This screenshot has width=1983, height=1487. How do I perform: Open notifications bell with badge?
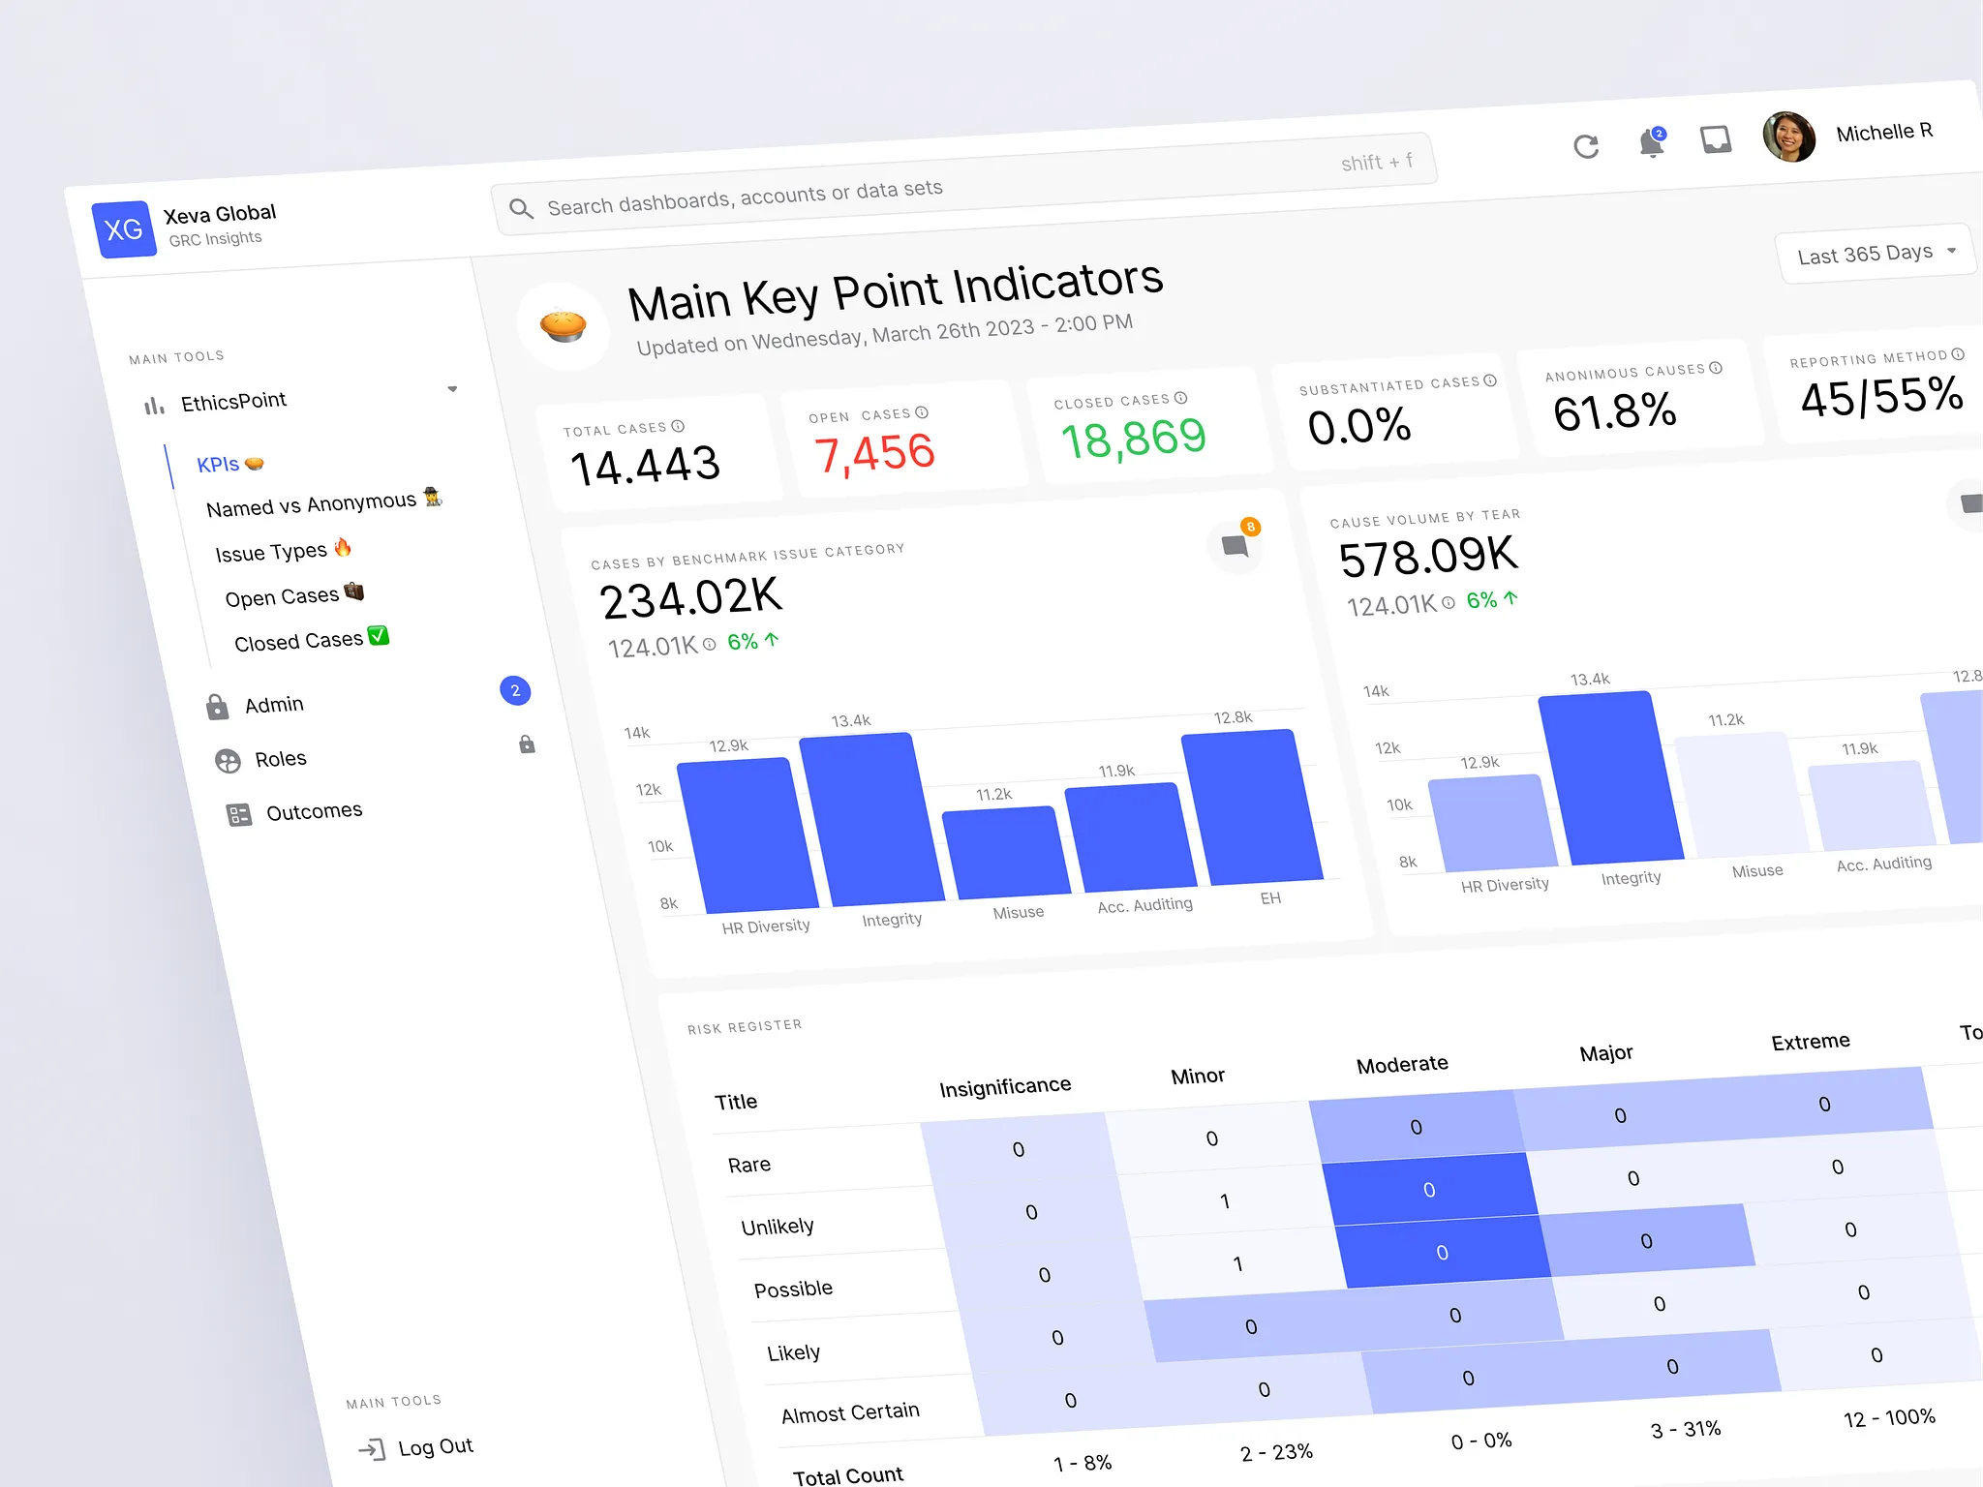1652,143
